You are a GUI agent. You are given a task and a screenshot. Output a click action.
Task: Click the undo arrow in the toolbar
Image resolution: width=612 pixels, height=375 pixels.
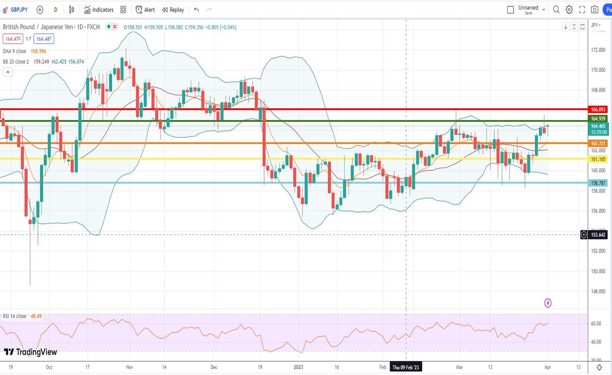point(196,10)
